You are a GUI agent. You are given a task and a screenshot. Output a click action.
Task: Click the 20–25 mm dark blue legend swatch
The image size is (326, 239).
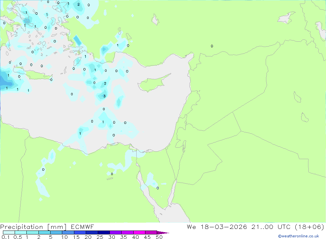click(92, 232)
